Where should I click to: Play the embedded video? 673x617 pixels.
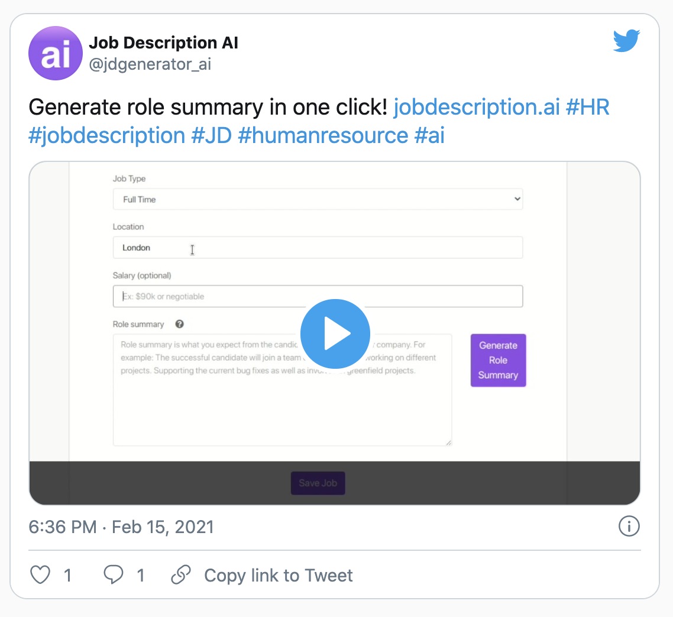pos(335,334)
